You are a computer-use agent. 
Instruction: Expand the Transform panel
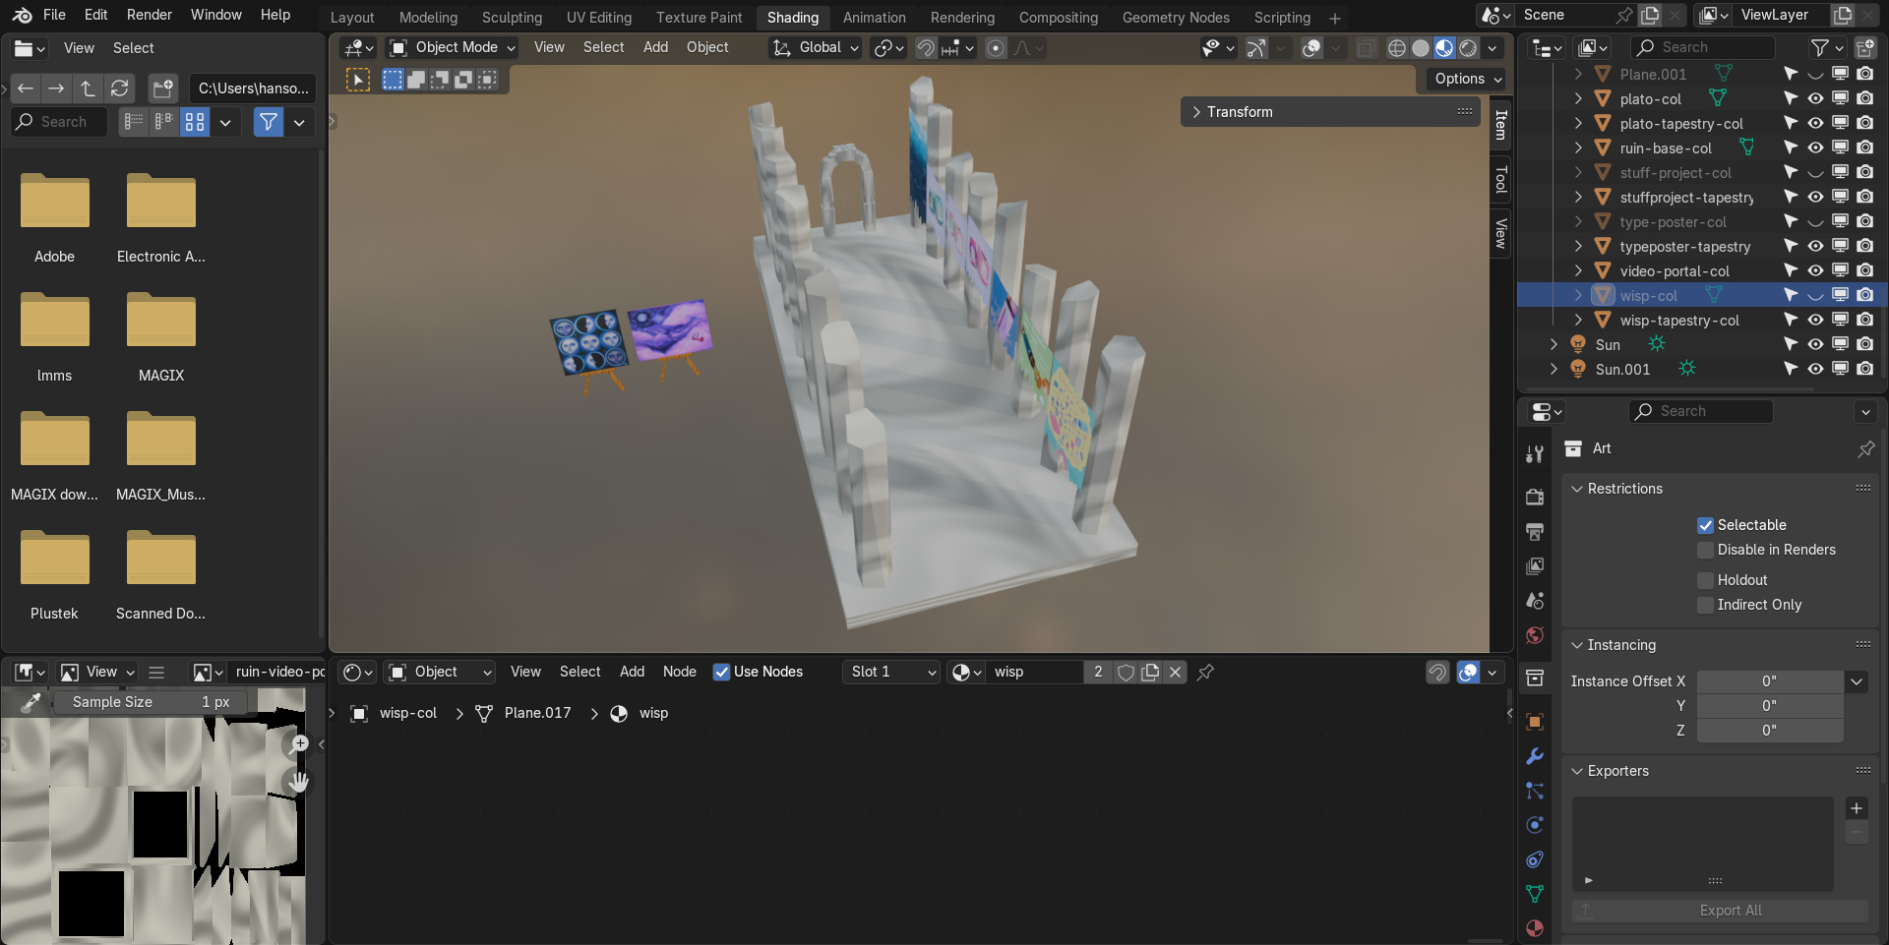pos(1239,112)
